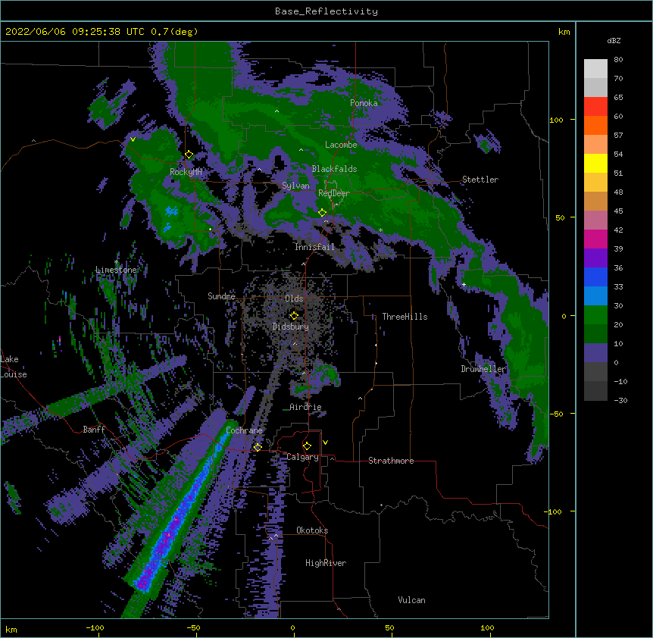Click the yellow V marker northwest of RockyMH
The image size is (653, 638).
click(x=133, y=139)
